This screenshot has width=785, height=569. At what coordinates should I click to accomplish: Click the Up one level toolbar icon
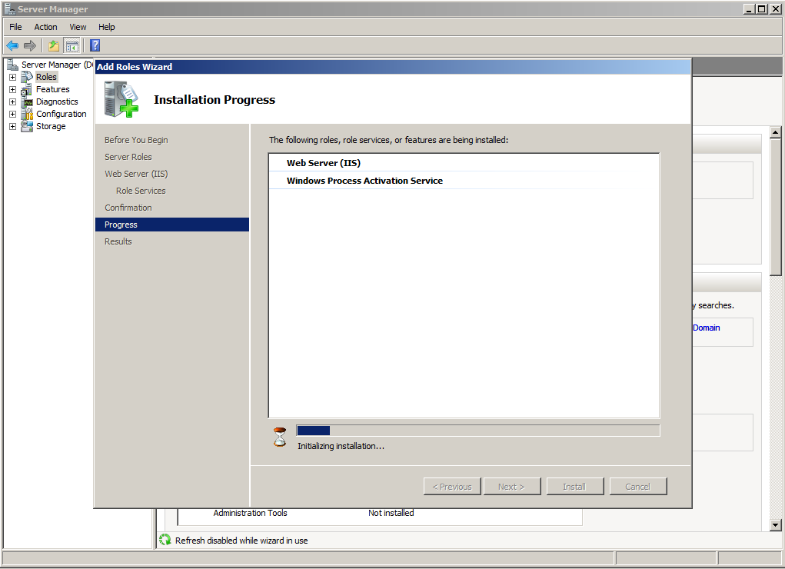point(54,46)
